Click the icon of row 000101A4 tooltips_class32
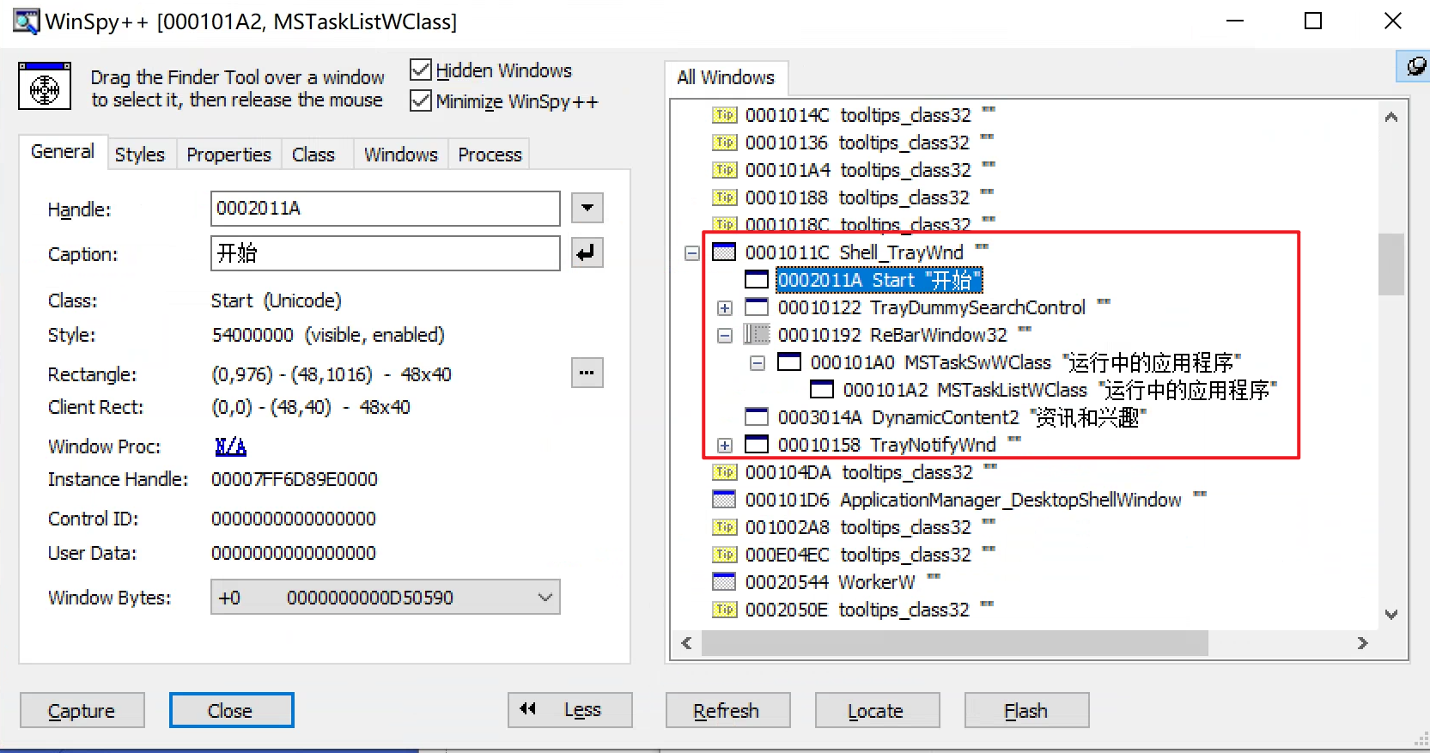 (725, 170)
